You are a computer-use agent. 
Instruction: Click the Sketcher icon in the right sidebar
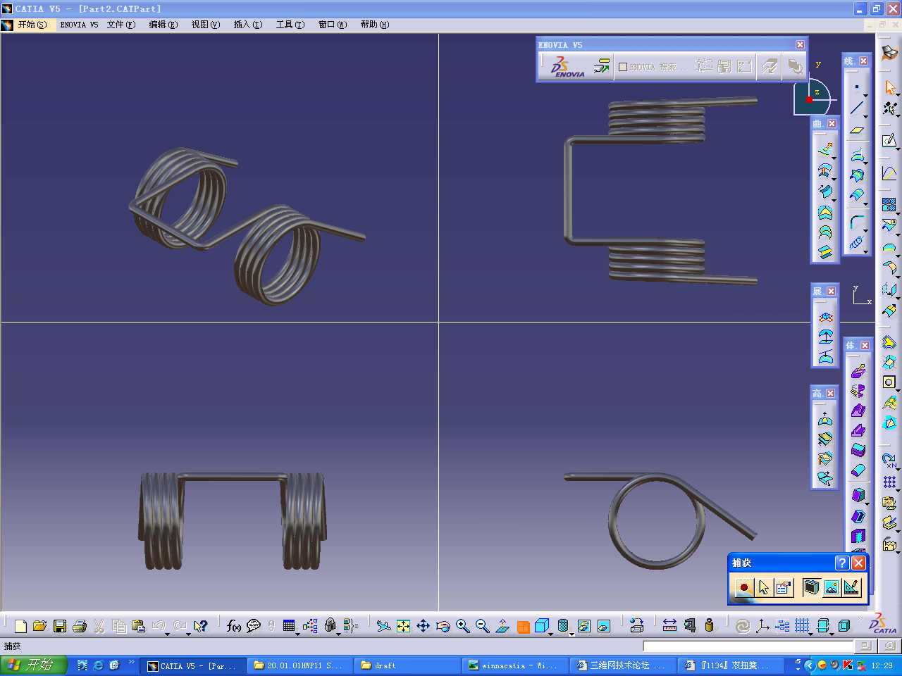click(890, 141)
